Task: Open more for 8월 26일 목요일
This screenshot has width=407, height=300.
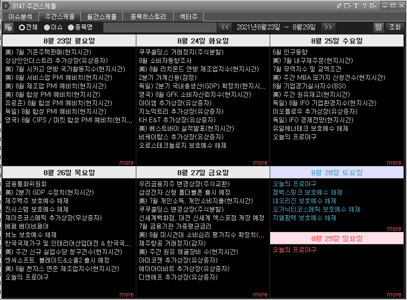Action: coord(126,295)
